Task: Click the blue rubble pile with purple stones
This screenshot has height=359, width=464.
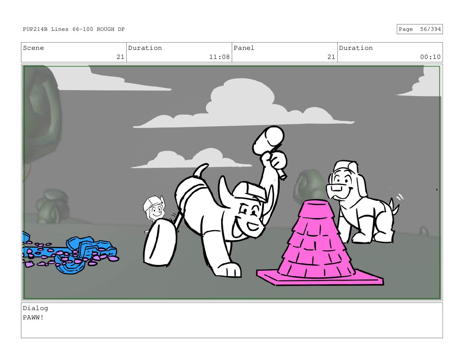Action: pyautogui.click(x=70, y=253)
